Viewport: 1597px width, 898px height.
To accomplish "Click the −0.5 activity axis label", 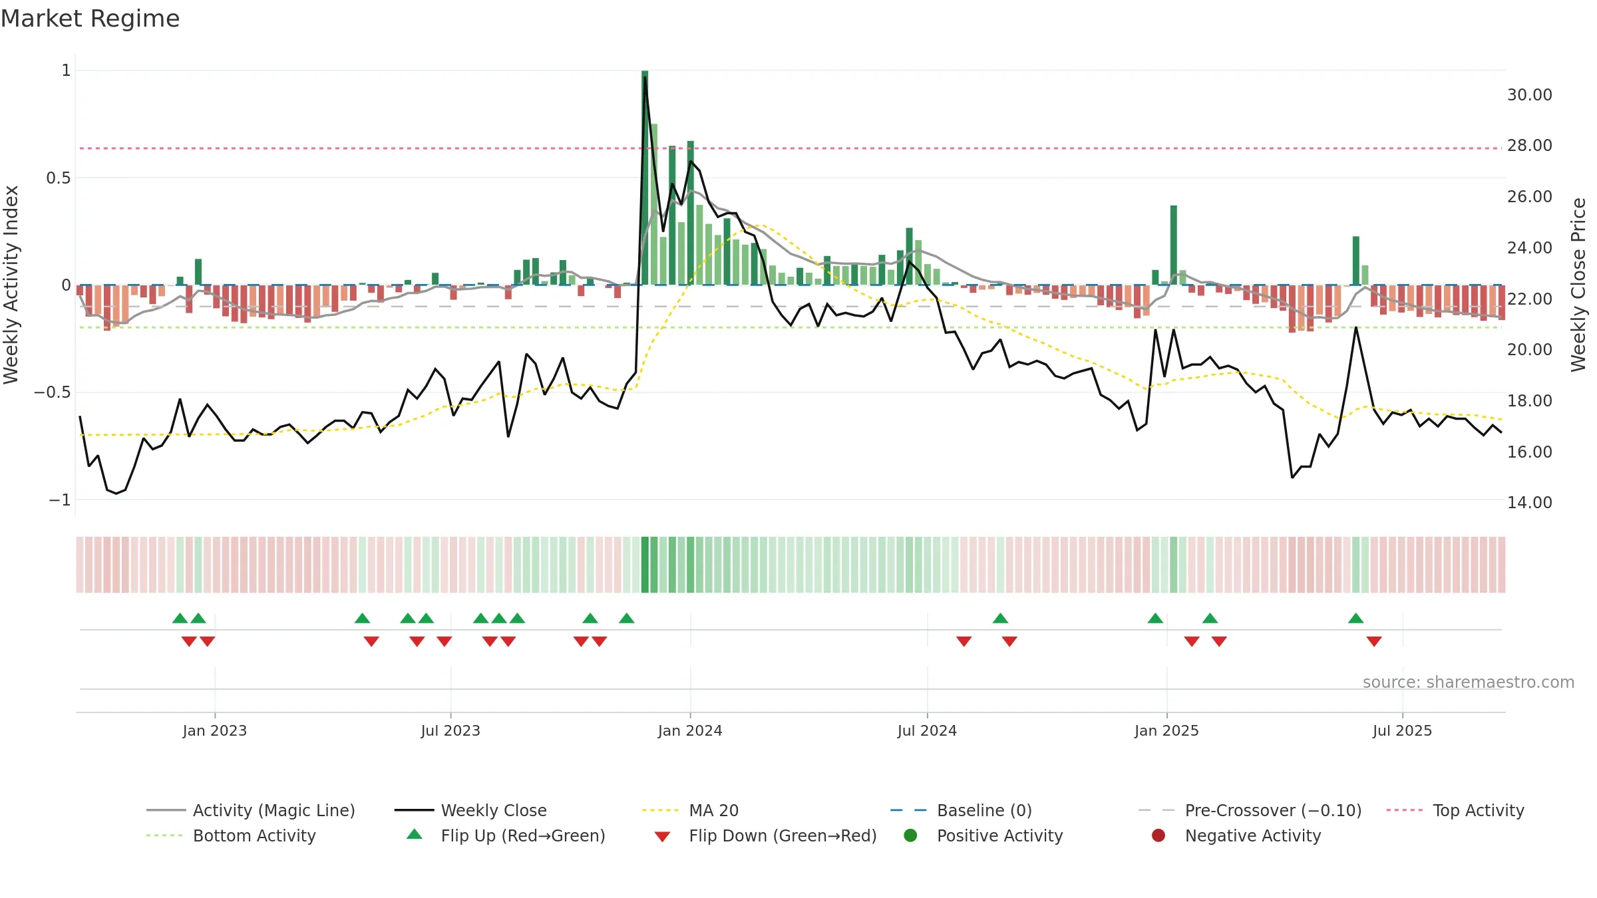I will pyautogui.click(x=53, y=392).
